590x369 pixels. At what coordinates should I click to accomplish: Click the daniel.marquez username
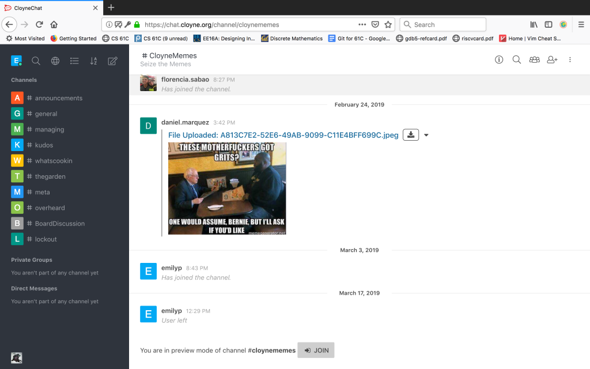tap(185, 122)
